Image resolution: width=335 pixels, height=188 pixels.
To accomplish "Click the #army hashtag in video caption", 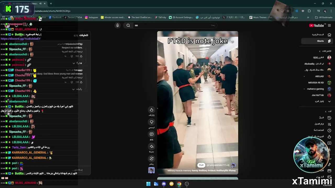I will pos(195,171).
